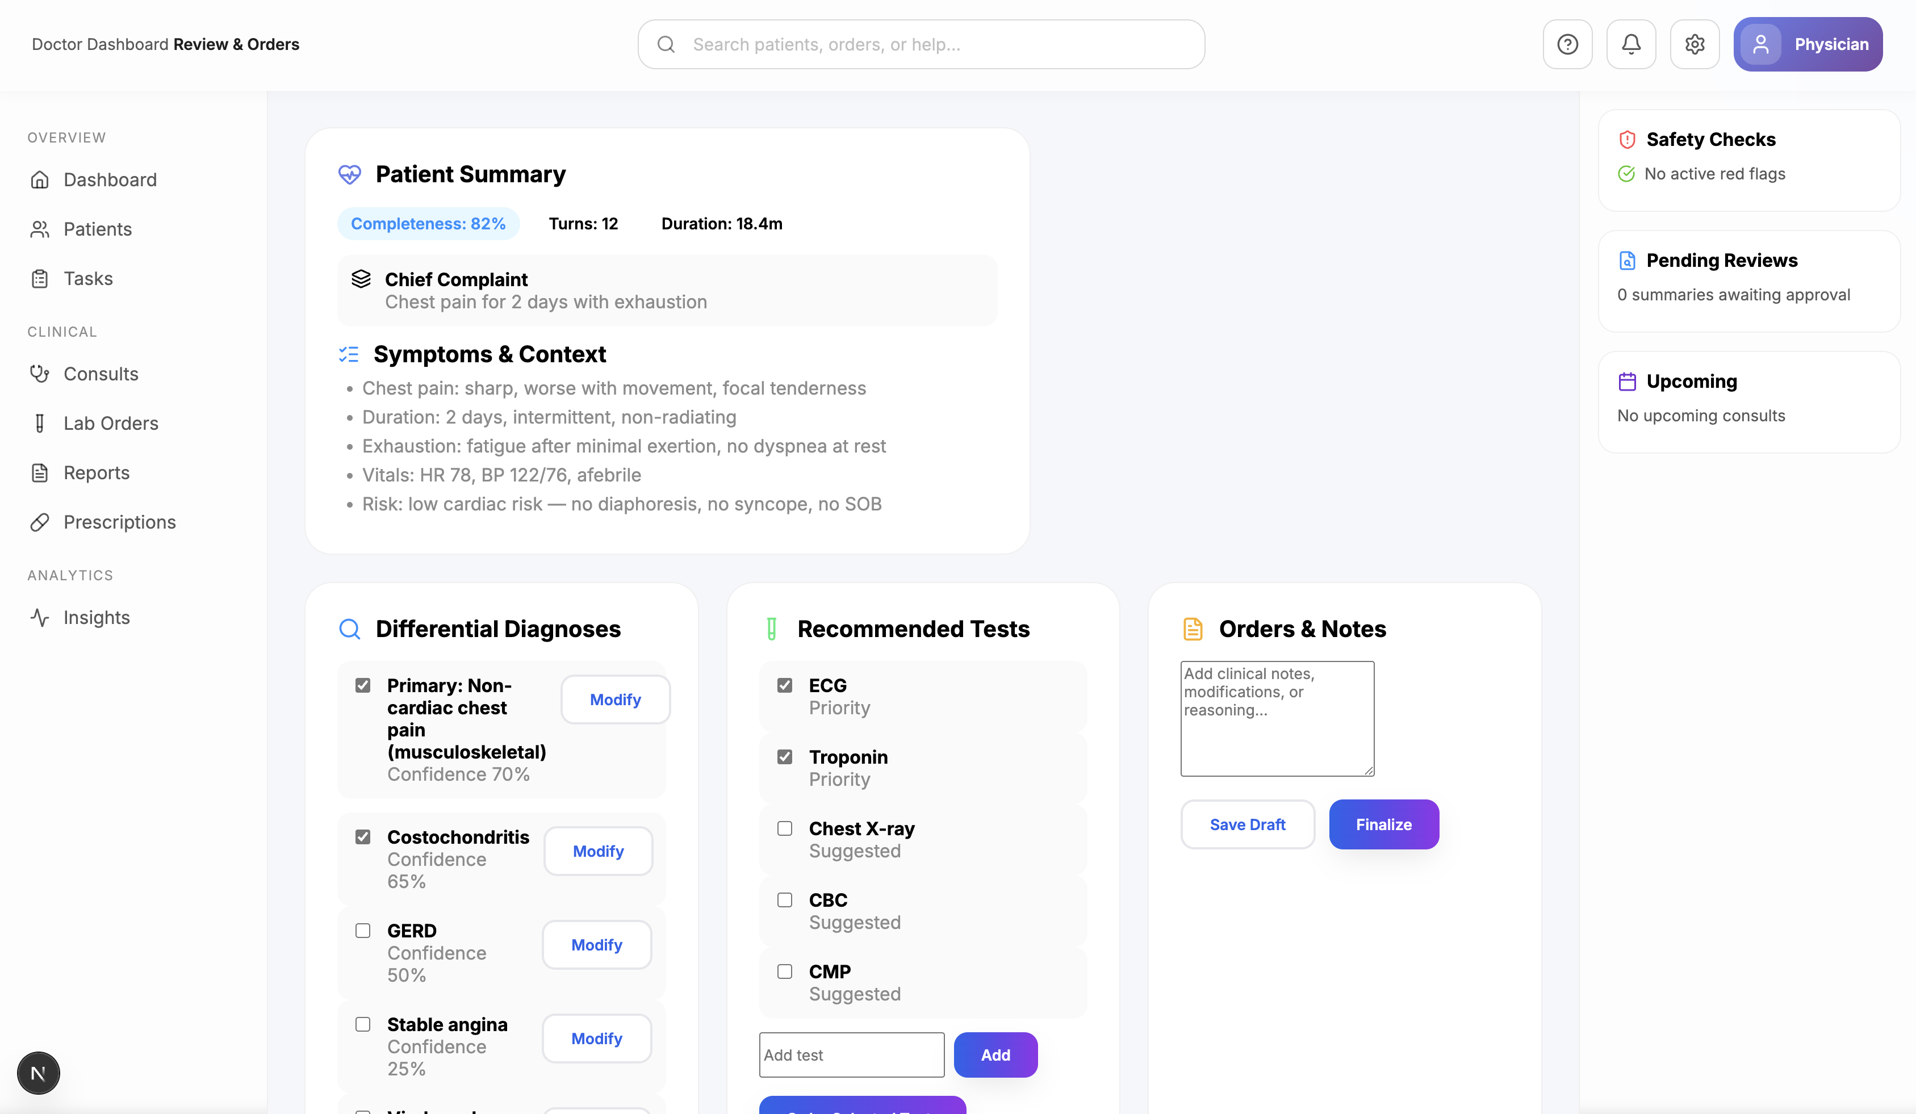Click Modify next to Costochondritis
The height and width of the screenshot is (1114, 1916).
(x=597, y=851)
